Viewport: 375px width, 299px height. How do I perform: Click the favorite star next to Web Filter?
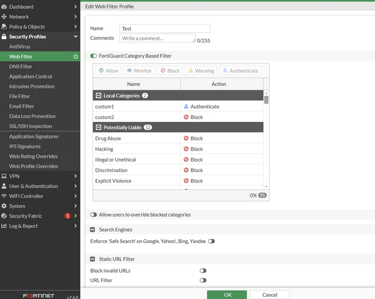point(76,57)
